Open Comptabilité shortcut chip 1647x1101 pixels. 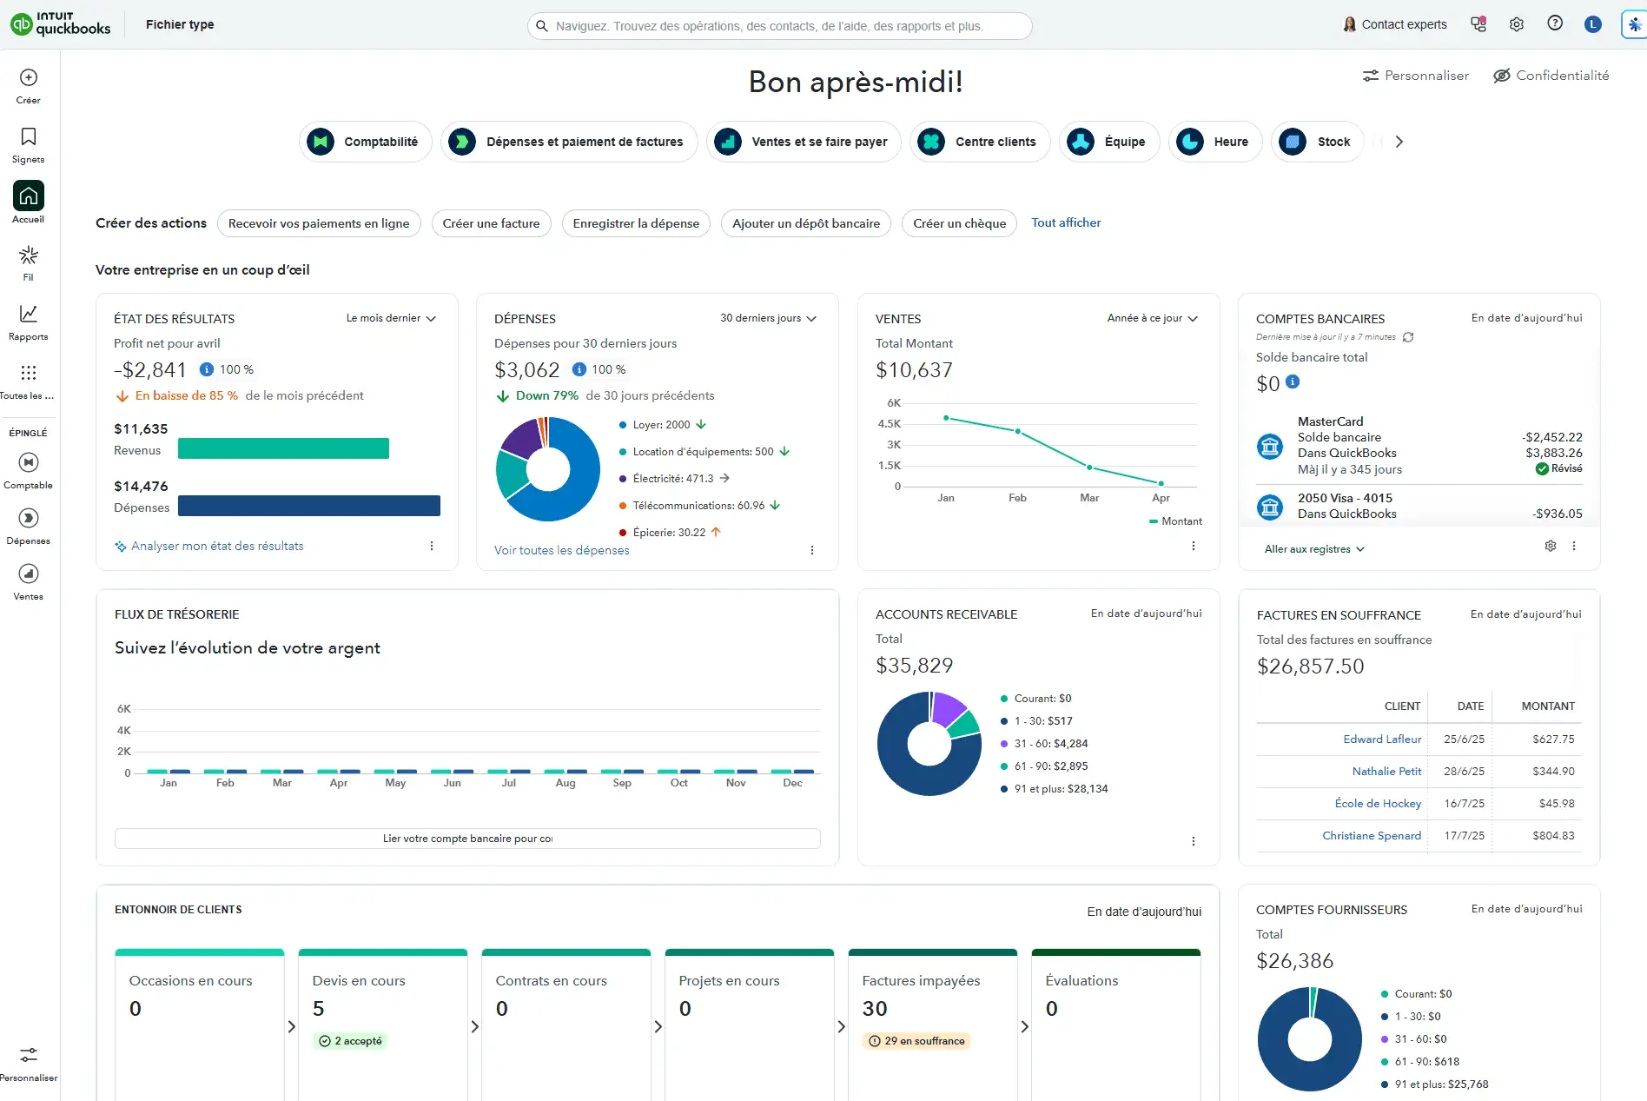(366, 142)
